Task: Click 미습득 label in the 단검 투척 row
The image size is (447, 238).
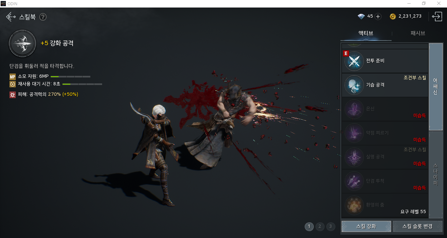Action: tap(420, 188)
